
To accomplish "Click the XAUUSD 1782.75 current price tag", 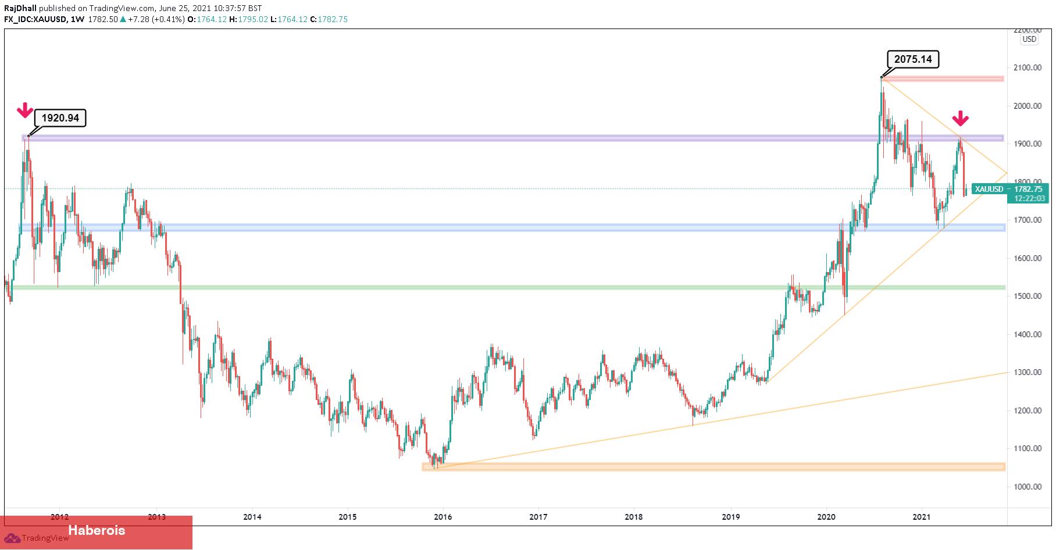I will (1009, 189).
